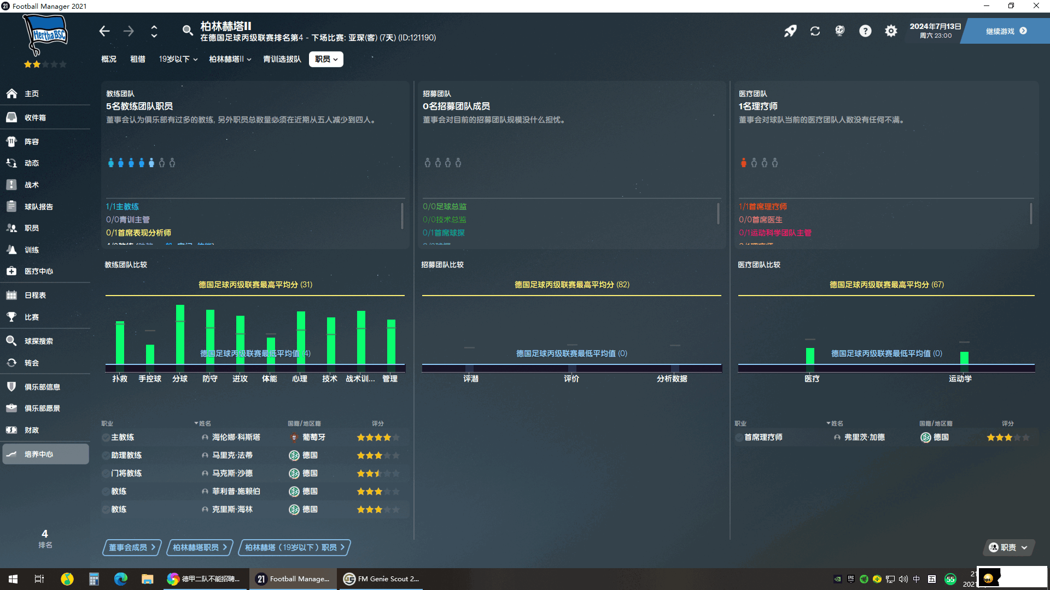Expand the 柏林赫塔II dropdown

tap(230, 59)
